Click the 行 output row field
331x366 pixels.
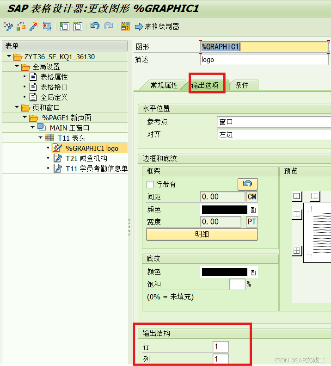[x=221, y=347]
